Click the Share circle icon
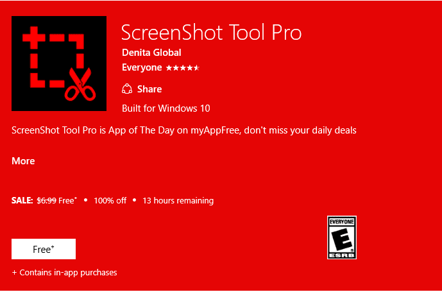Image resolution: width=442 pixels, height=292 pixels. [x=127, y=89]
